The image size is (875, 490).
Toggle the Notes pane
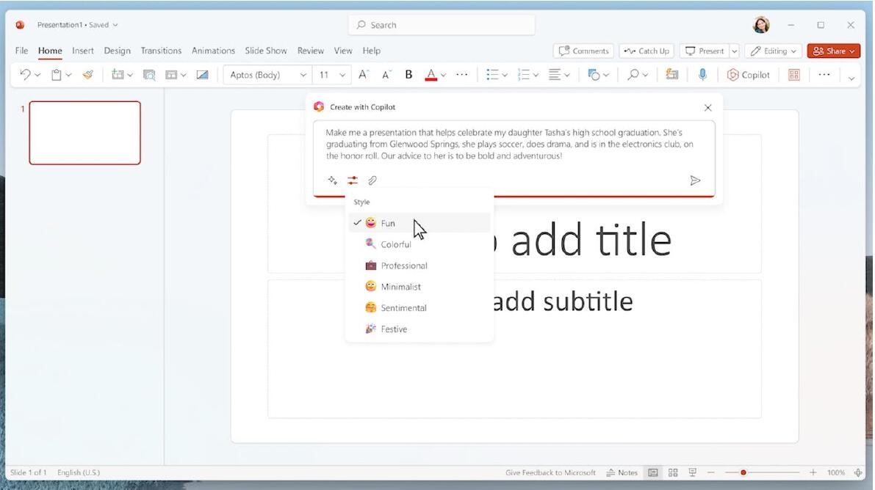tap(622, 472)
